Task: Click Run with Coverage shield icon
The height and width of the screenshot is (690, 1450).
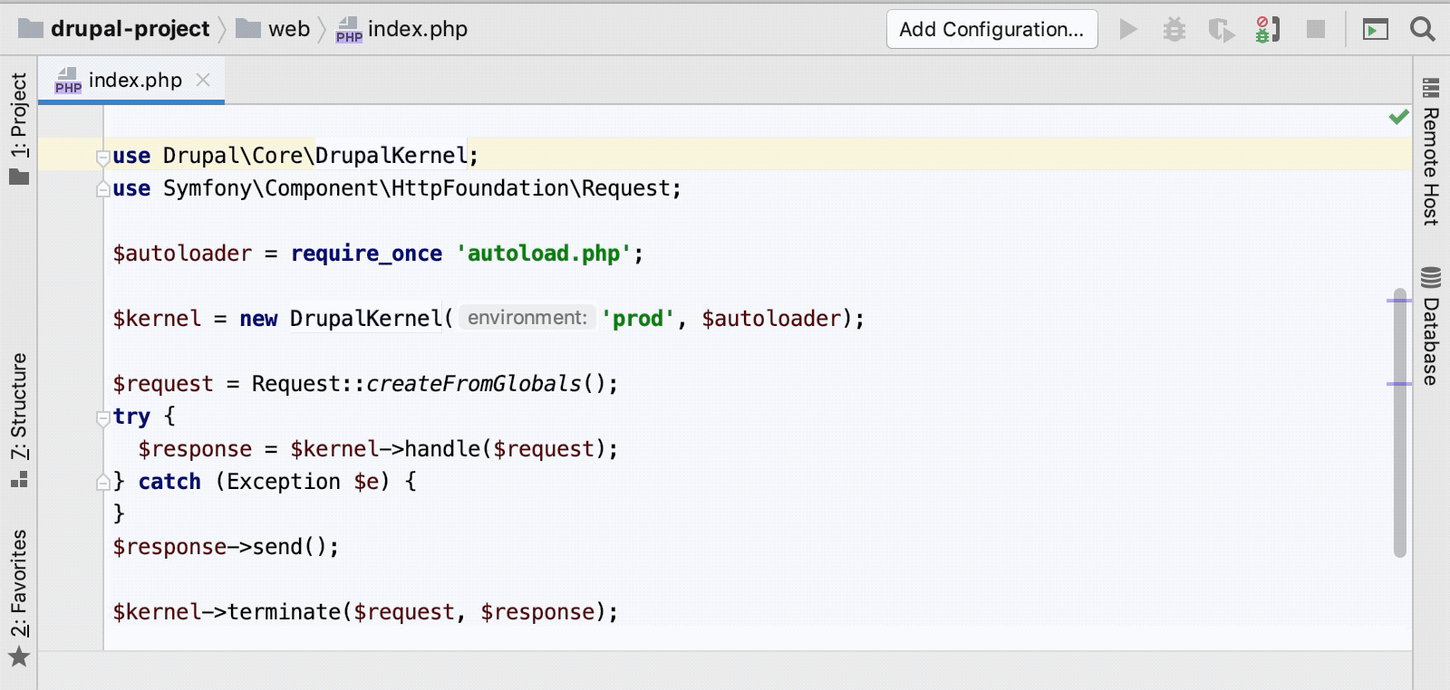Action: point(1221,30)
